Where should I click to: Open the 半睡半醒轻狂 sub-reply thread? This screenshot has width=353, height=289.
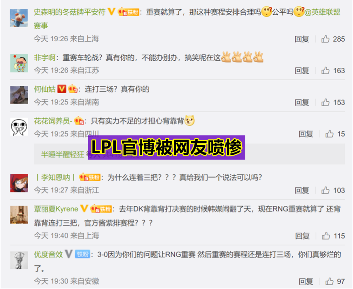(x=189, y=155)
